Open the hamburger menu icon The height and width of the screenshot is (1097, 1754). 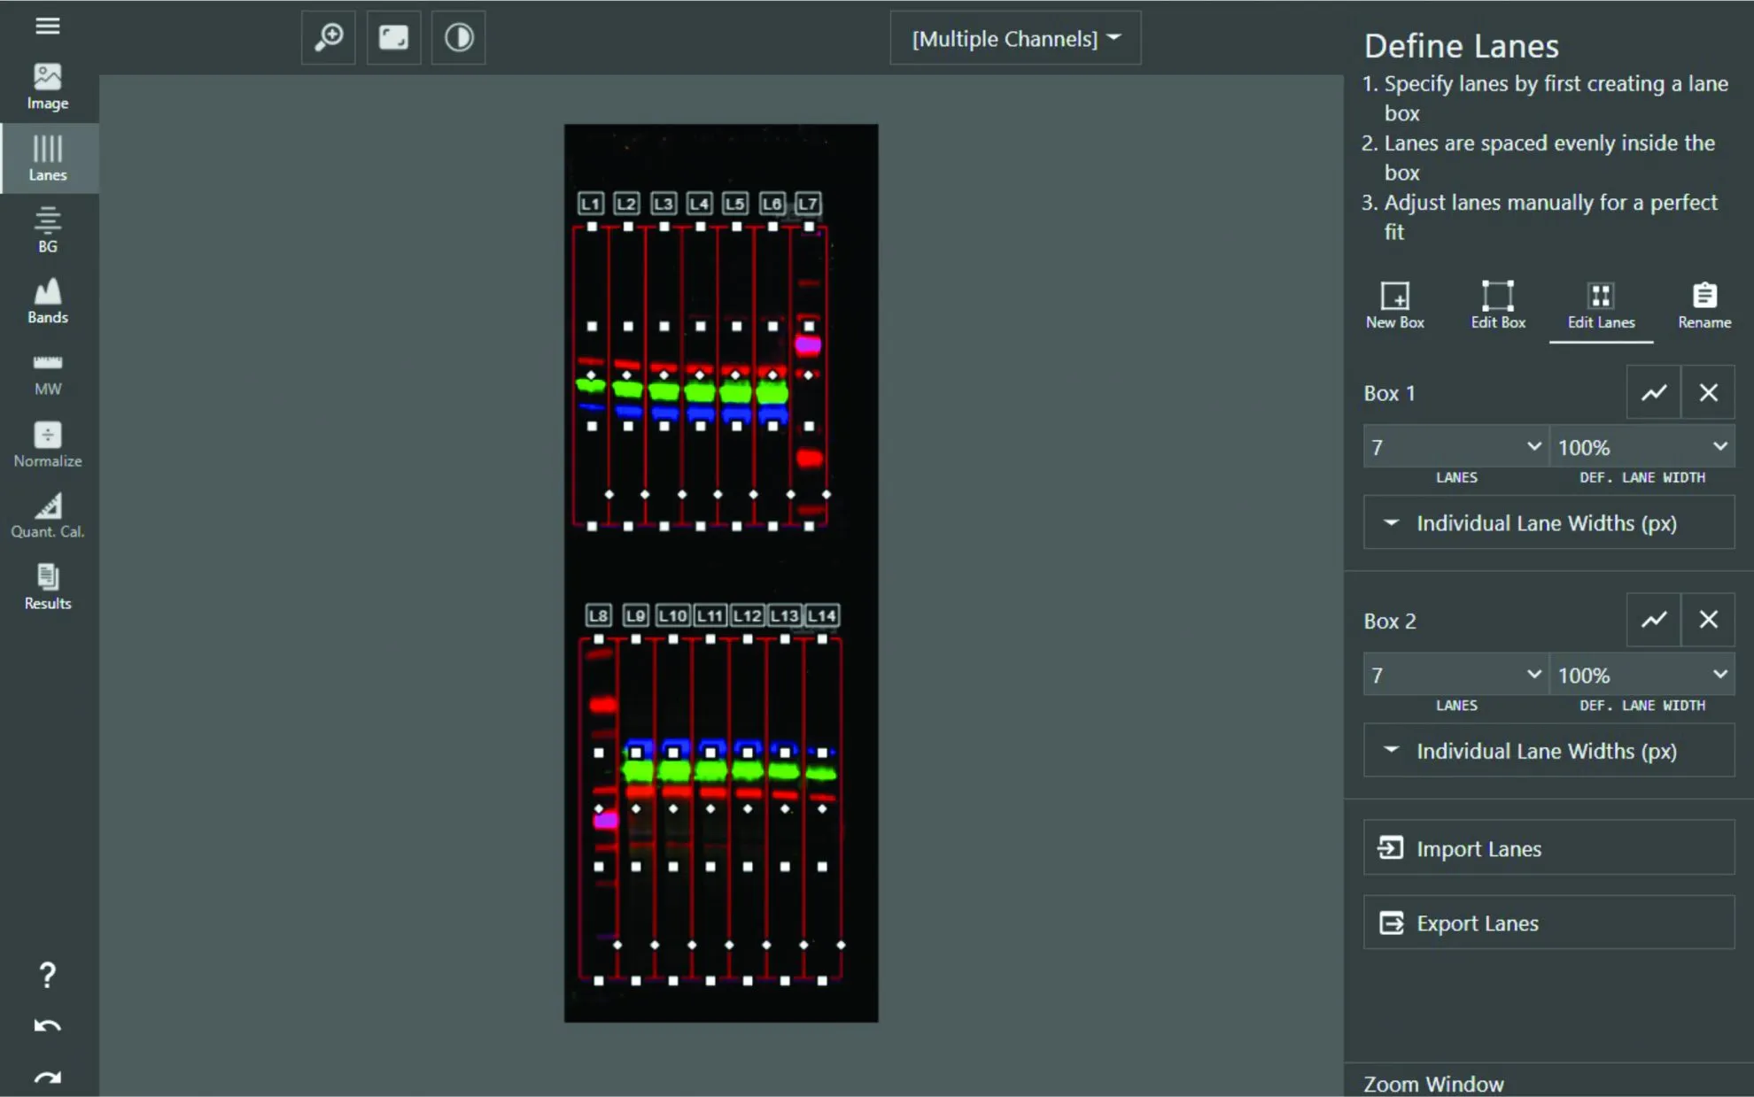point(48,27)
